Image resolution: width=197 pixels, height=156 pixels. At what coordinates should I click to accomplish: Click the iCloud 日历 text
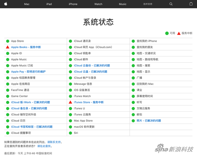pyautogui.click(x=18, y=121)
